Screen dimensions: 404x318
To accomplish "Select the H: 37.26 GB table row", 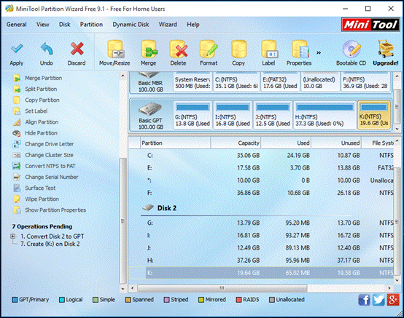I will 262,261.
